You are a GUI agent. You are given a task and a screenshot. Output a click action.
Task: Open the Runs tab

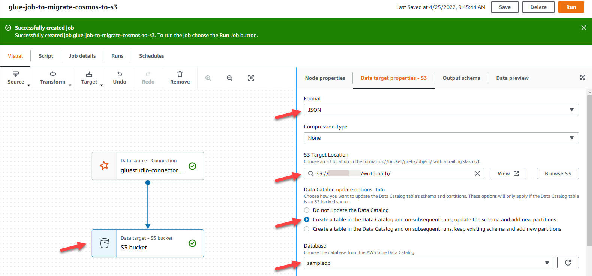point(117,56)
